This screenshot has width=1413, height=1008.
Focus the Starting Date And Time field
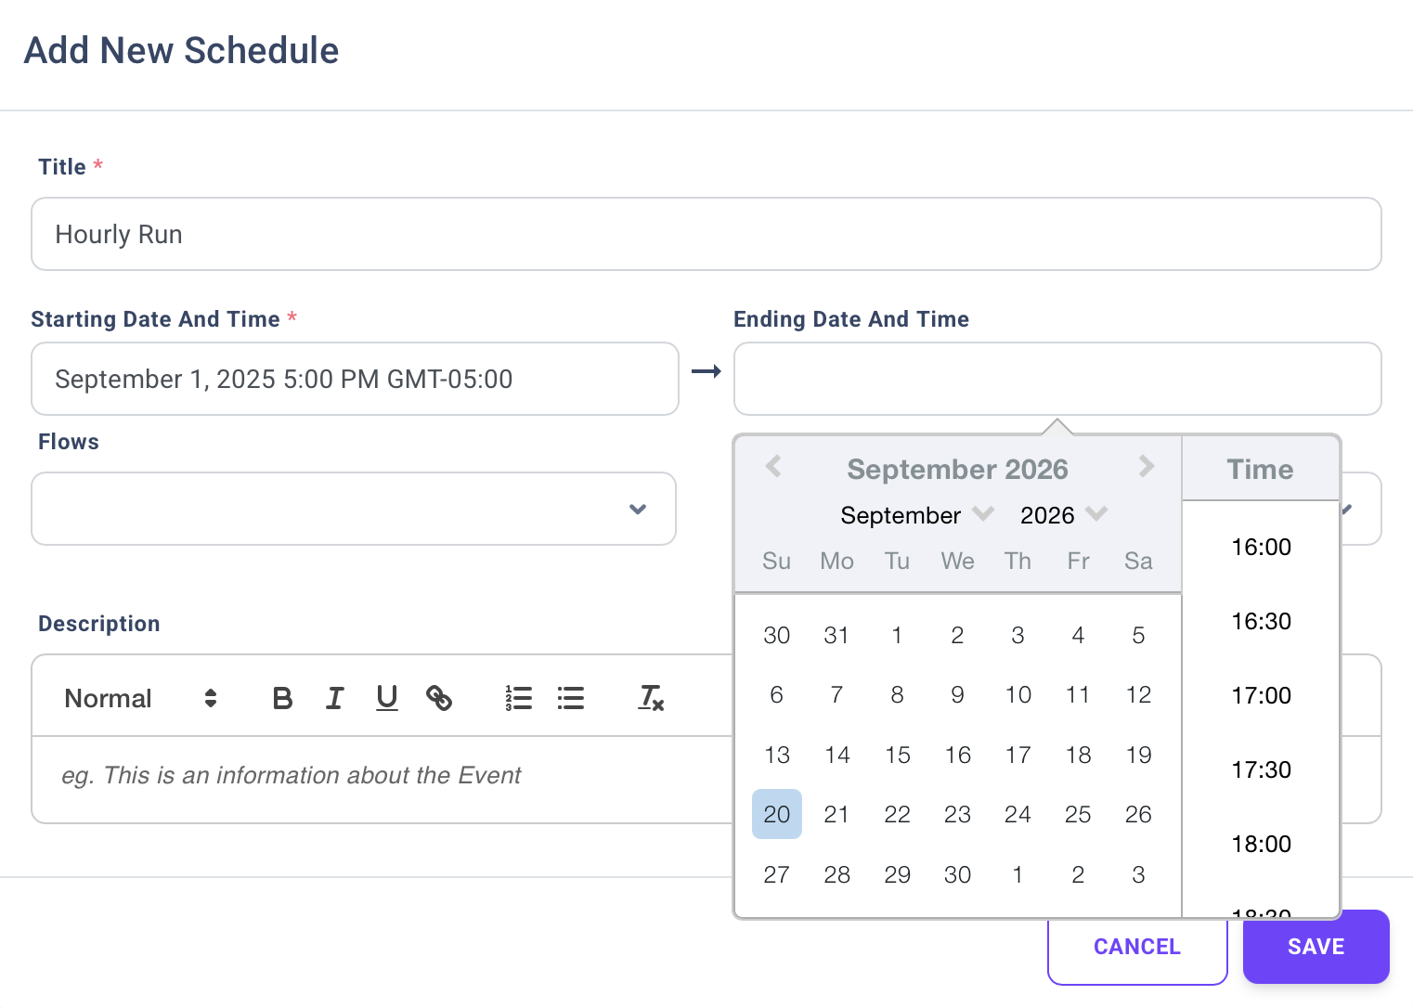pos(355,379)
